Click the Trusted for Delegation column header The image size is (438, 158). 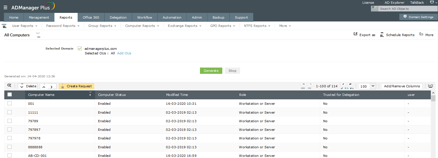pos(341,95)
